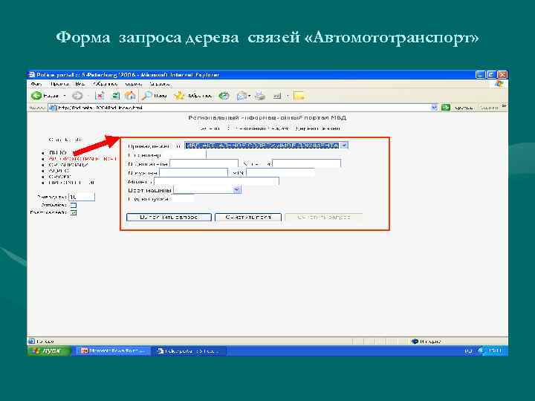This screenshot has width=535, height=401.
Task: Toggle the checked Граф связей checkbox
Action: tap(74, 212)
